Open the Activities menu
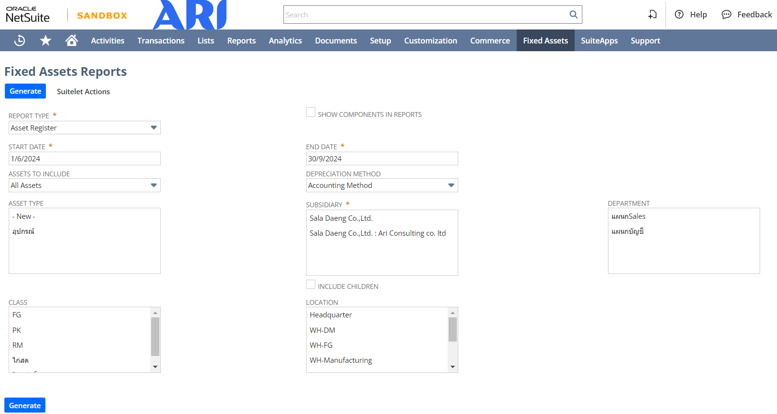 (x=108, y=41)
